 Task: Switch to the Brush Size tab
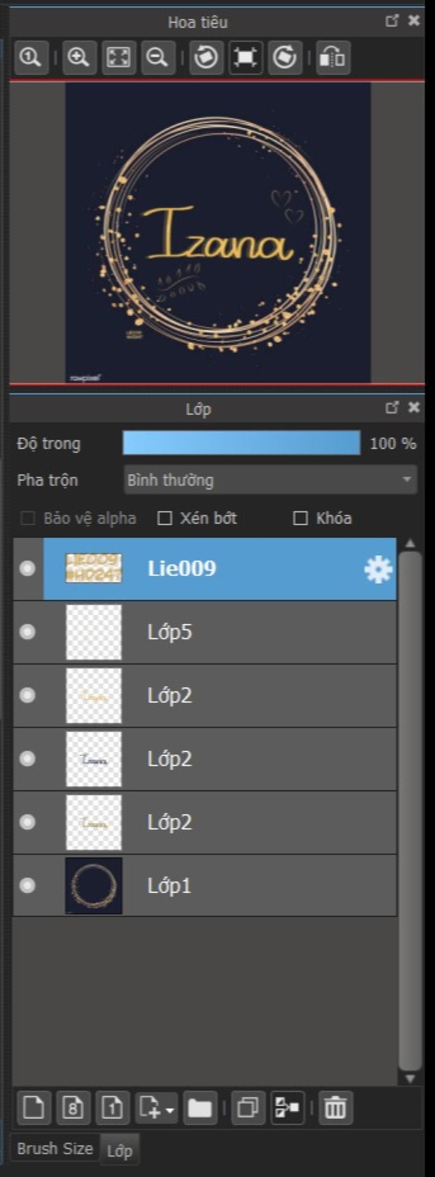coord(55,1148)
